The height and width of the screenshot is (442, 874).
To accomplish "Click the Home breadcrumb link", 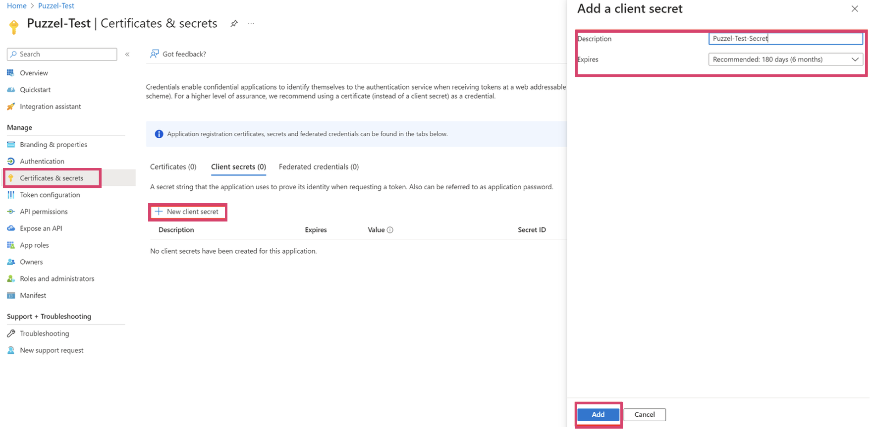I will [17, 6].
